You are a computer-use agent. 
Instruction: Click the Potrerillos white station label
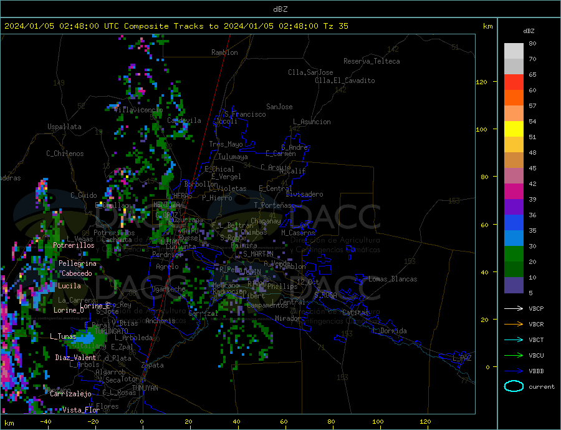point(74,245)
